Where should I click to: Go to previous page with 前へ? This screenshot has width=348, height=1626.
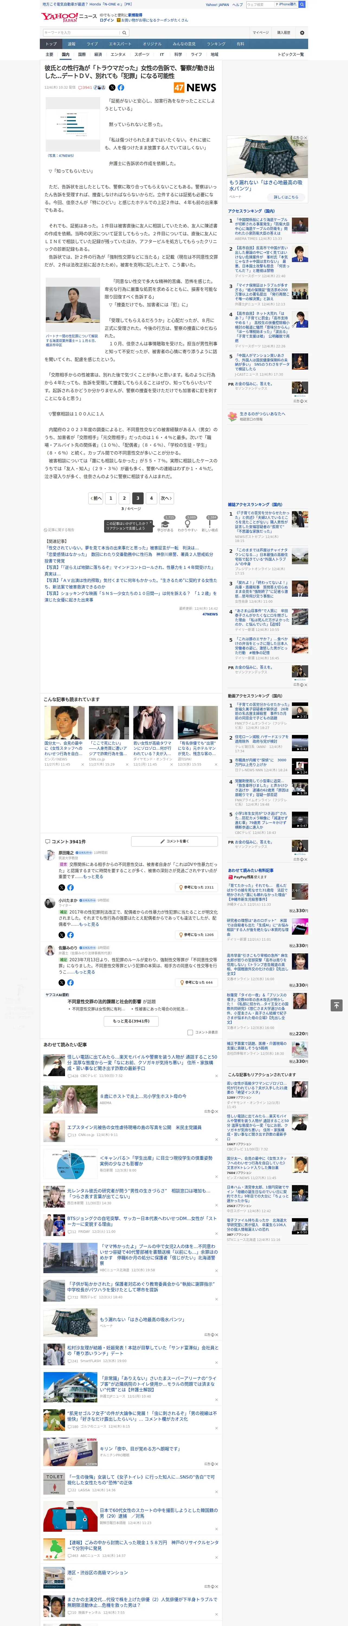[95, 498]
